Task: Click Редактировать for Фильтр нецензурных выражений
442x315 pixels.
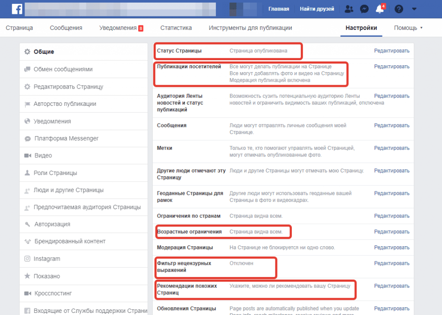Action: point(391,263)
